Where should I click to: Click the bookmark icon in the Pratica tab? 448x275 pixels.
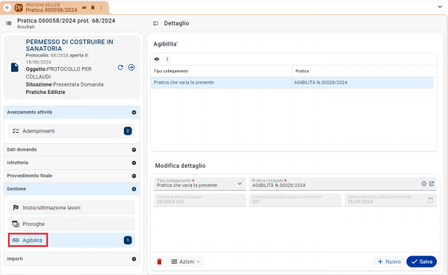pos(93,7)
